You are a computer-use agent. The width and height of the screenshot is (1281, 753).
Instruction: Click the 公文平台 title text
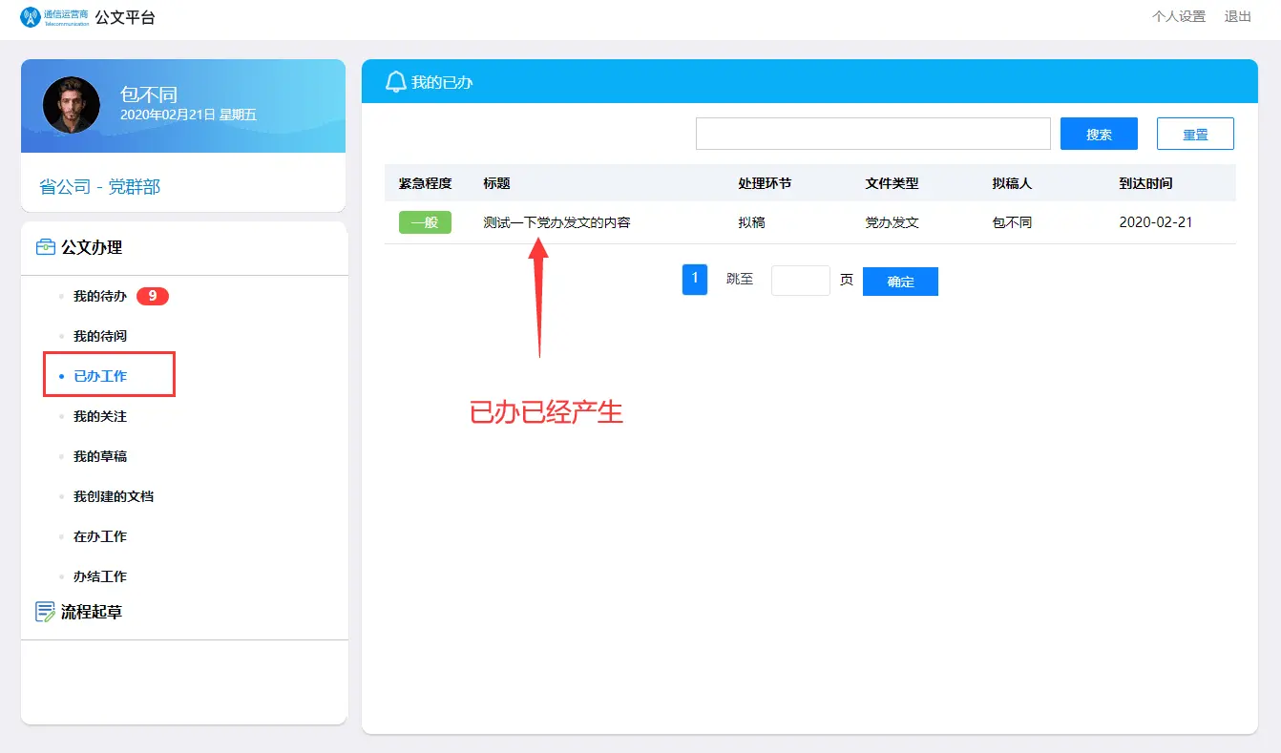click(x=124, y=17)
